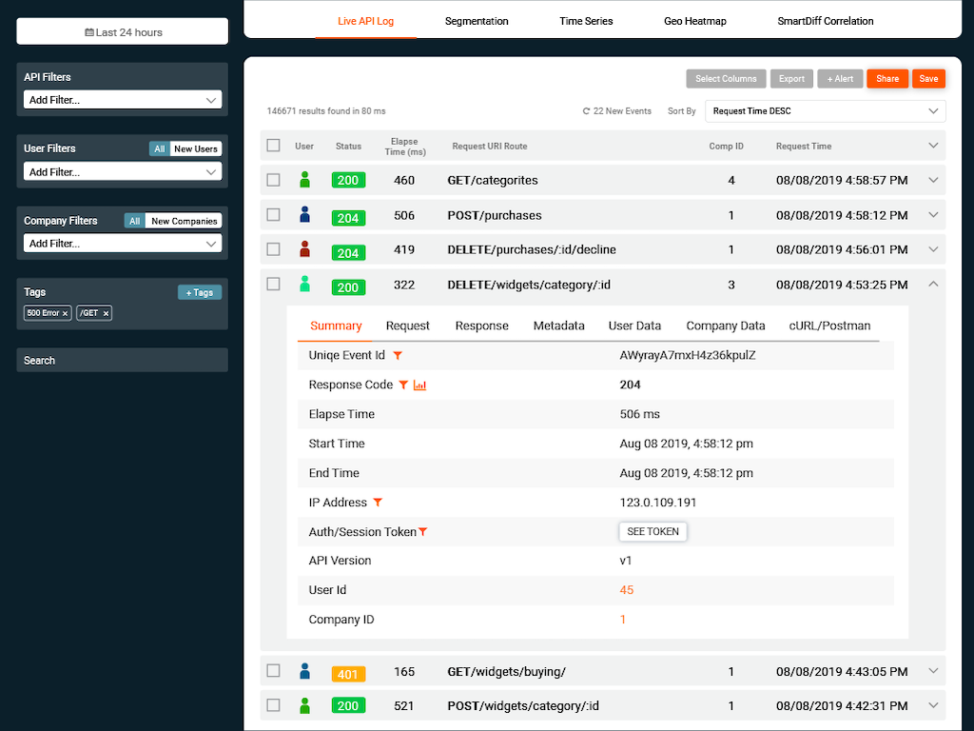
Task: Open the API Filters Add Filter dropdown
Action: pyautogui.click(x=122, y=100)
